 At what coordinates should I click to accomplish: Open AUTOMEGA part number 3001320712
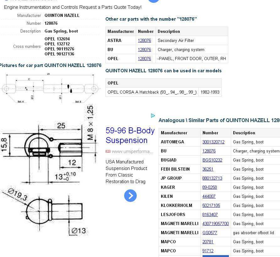(x=213, y=142)
